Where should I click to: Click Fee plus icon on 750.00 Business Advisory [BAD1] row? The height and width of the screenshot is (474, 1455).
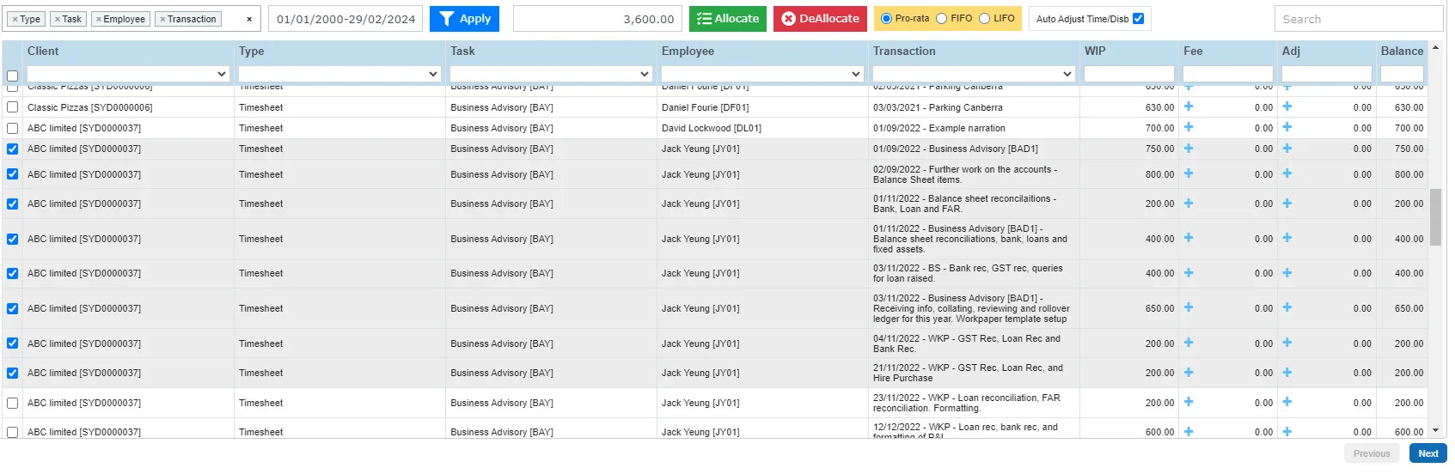coord(1189,148)
